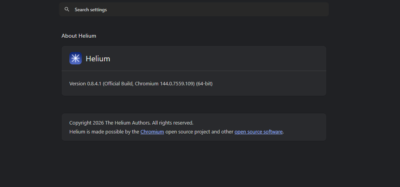Click the Version 0.8.4.1 text
400x187 pixels.
click(85, 83)
